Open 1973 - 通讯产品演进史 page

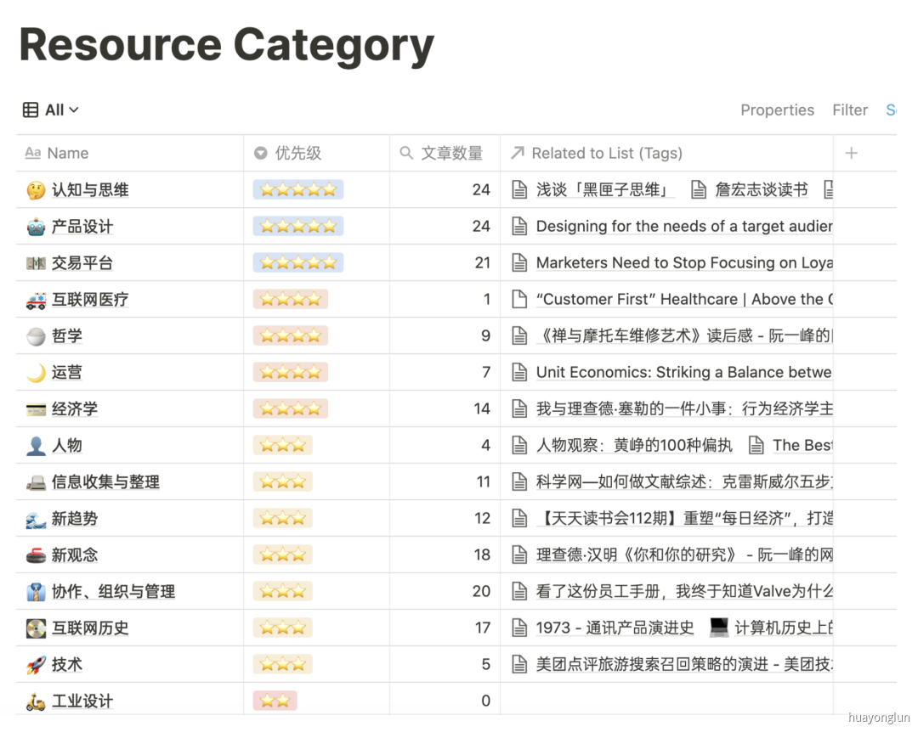click(615, 628)
